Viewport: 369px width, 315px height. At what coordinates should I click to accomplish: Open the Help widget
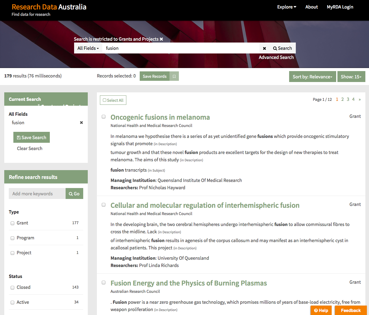pyautogui.click(x=321, y=310)
